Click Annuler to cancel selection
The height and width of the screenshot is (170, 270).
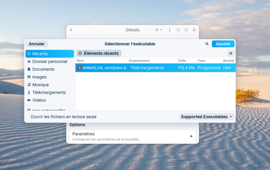37,44
